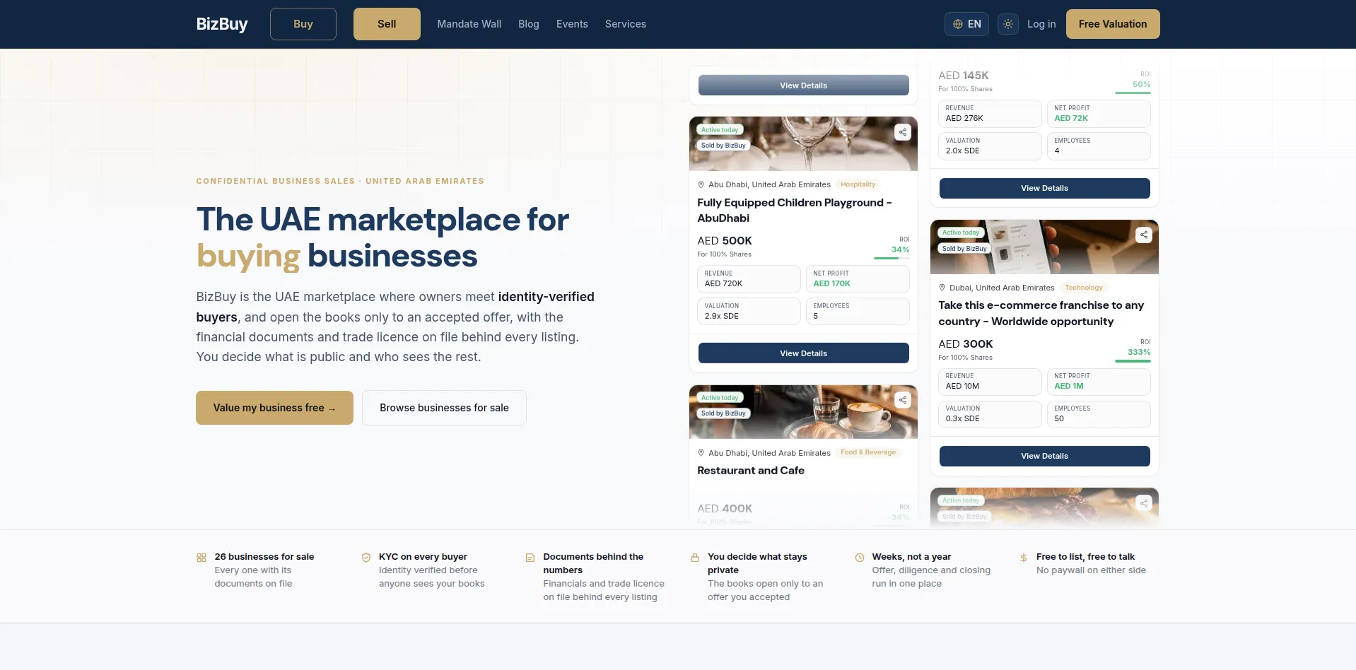1356x670 pixels.
Task: Click the Hospitality category tag
Action: [858, 184]
